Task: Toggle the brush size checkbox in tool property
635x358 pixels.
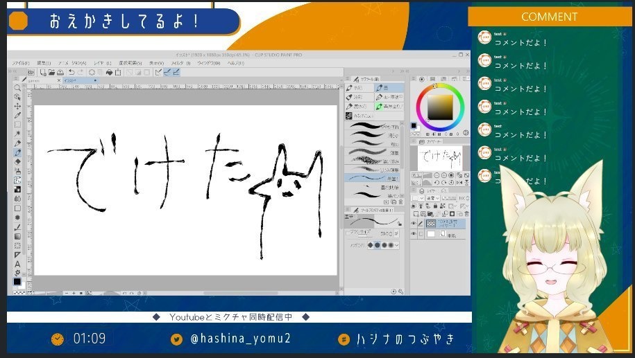Action: (x=348, y=233)
